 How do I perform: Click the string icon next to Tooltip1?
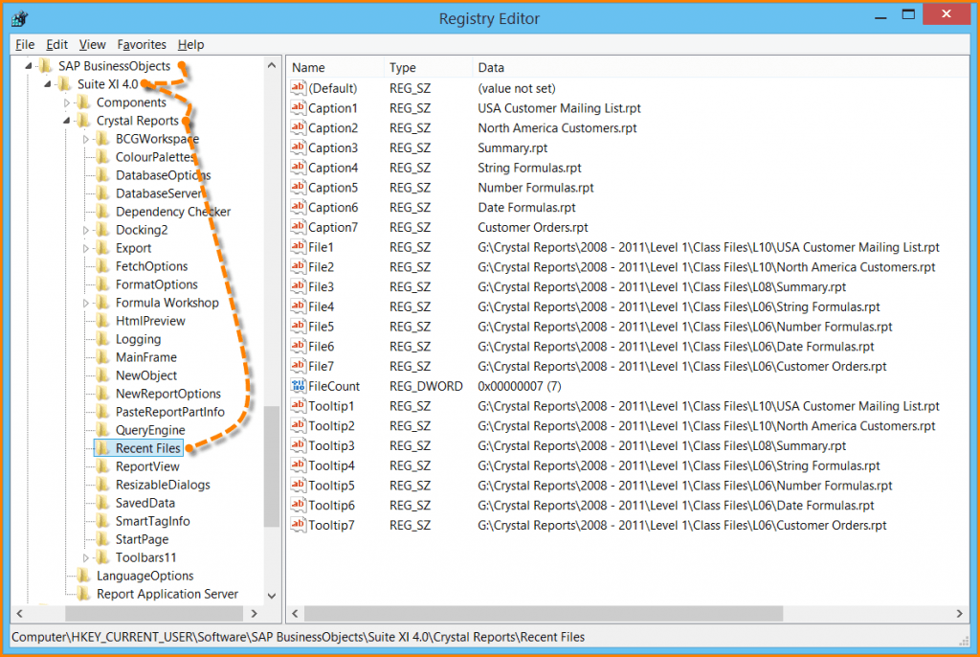pyautogui.click(x=299, y=405)
